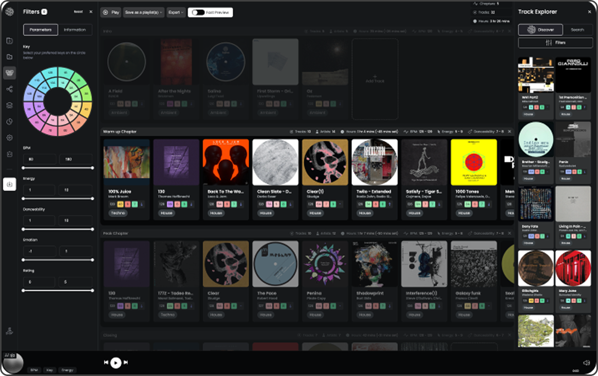Open the settings gear sidebar icon
The width and height of the screenshot is (598, 376).
[10, 138]
